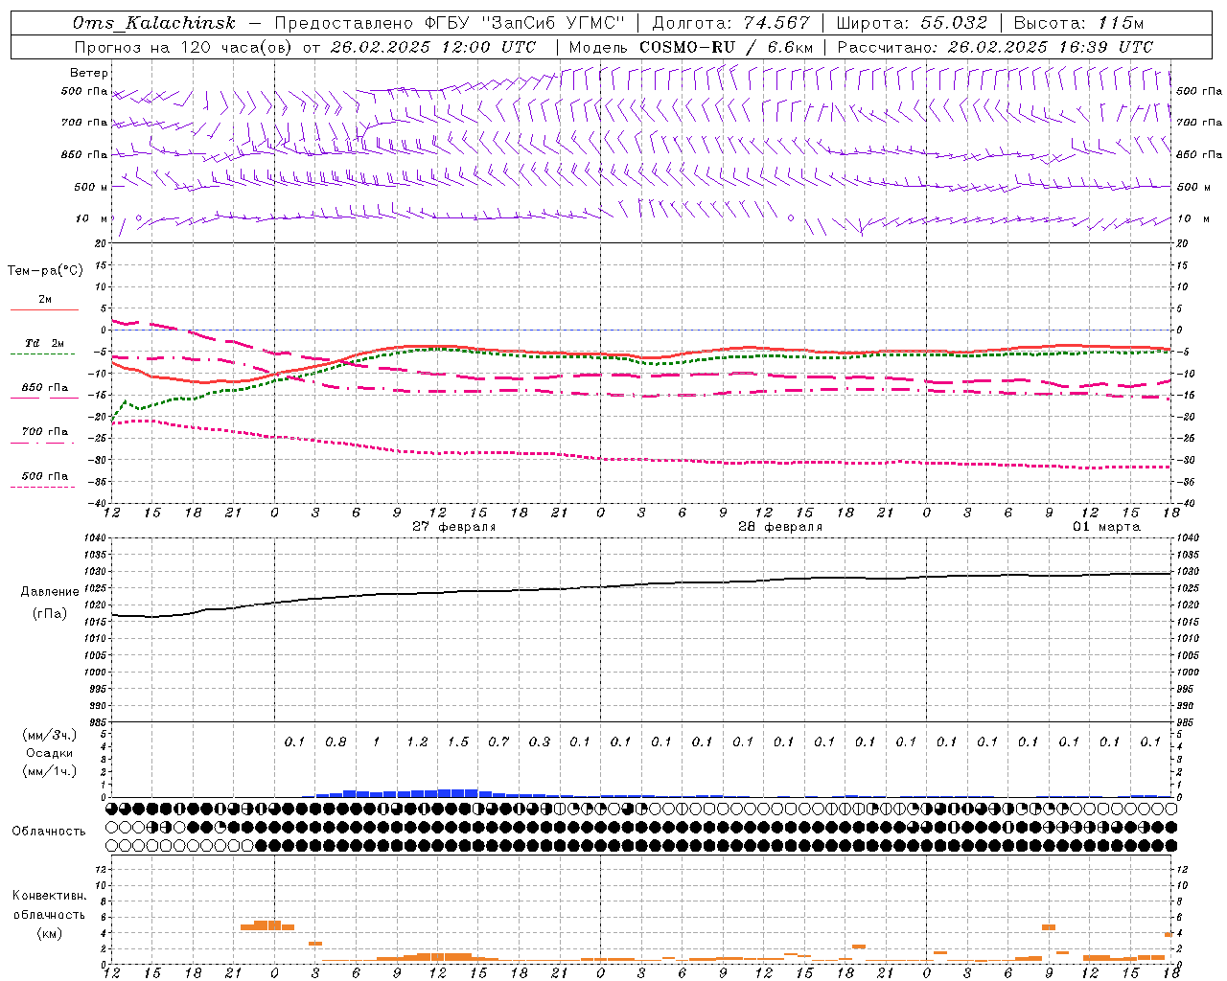
Task: Click the 0.3 precipitation amount
Action: pos(540,742)
